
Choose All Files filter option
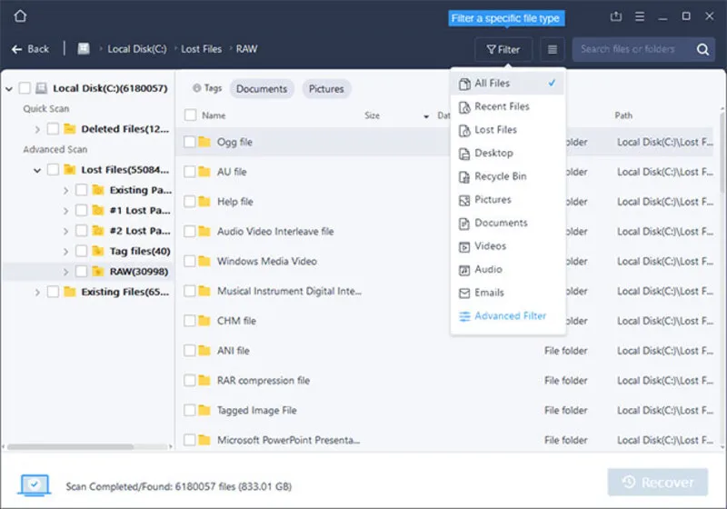point(507,84)
